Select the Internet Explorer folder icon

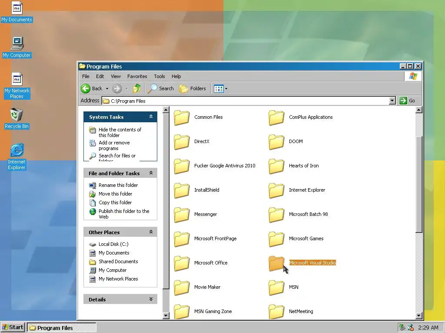[x=276, y=190]
